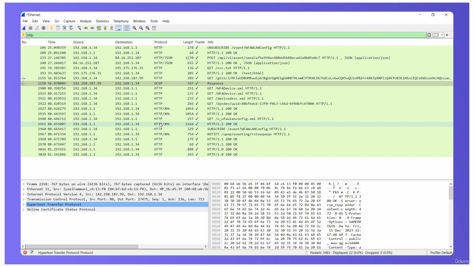This screenshot has width=474, height=267.
Task: Clear the display filter with X
Action: point(429,35)
